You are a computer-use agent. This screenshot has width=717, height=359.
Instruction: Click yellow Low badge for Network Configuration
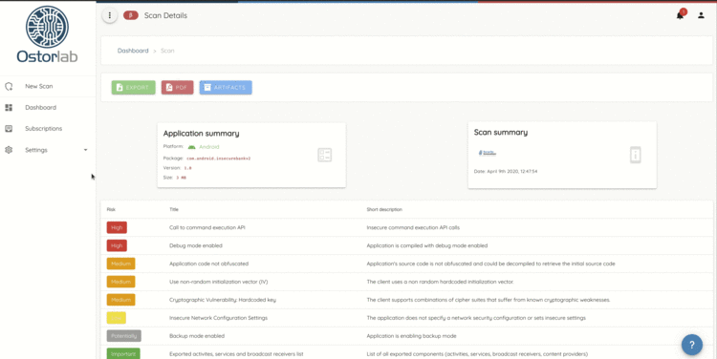click(116, 318)
